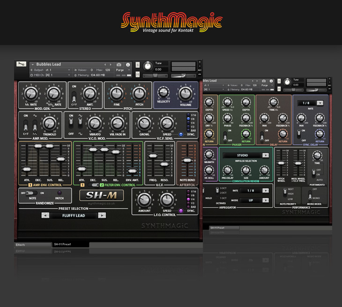Viewport: 342px width, 307px height.
Task: Click the triangle-wave RATE knob in MOD. GEN.
Action: pyautogui.click(x=31, y=93)
